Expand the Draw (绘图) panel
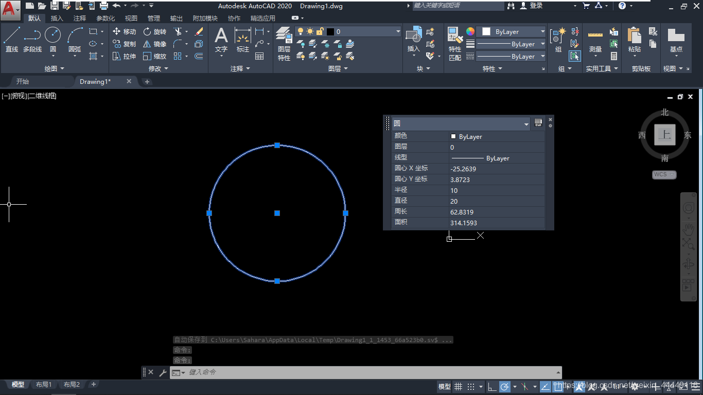 click(x=54, y=68)
